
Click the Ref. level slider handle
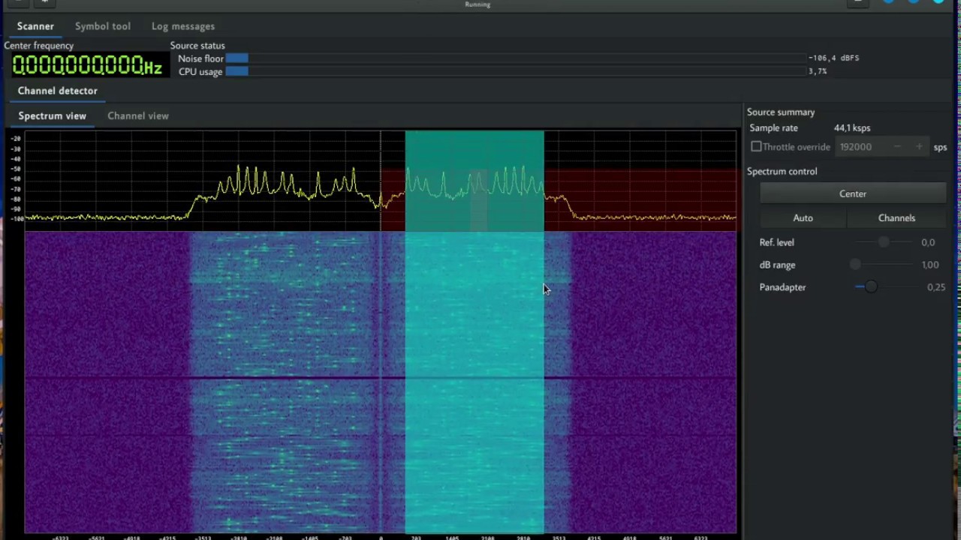(x=884, y=242)
